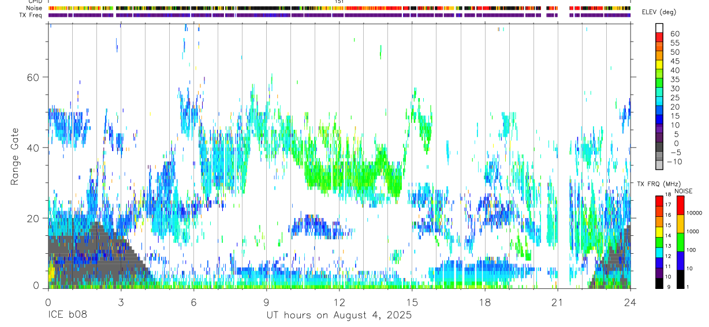Click the 21 tick on UT hours axis
Viewport: 709px width, 327px height.
coord(558,302)
